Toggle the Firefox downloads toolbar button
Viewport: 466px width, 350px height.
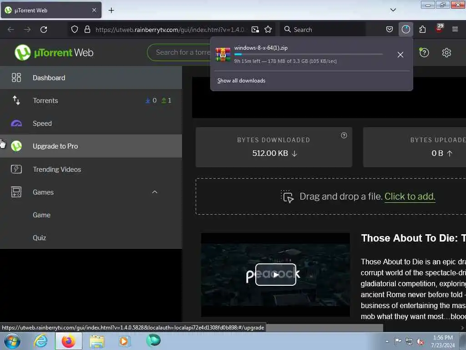pyautogui.click(x=405, y=29)
